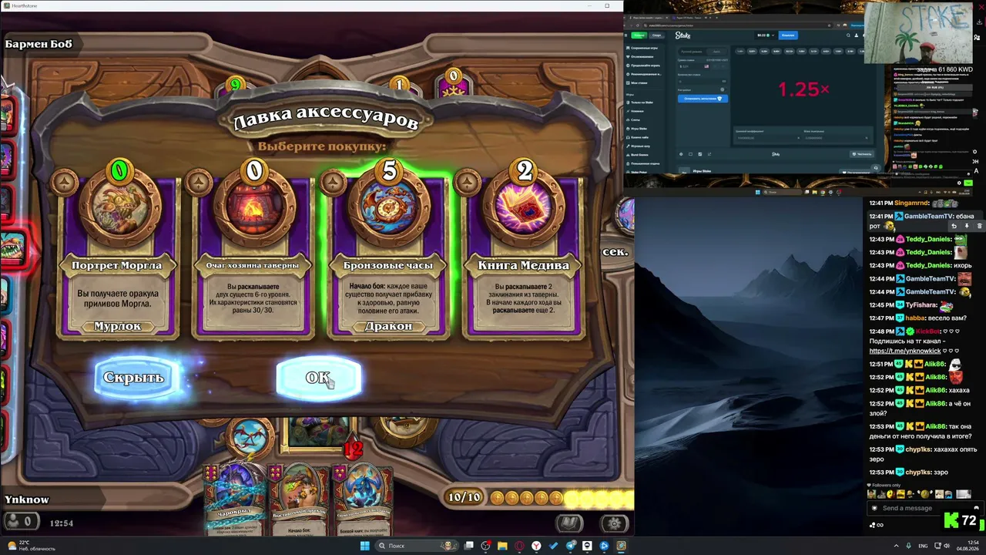Click the pin icon on the chat message
986x555 pixels.
tap(967, 226)
